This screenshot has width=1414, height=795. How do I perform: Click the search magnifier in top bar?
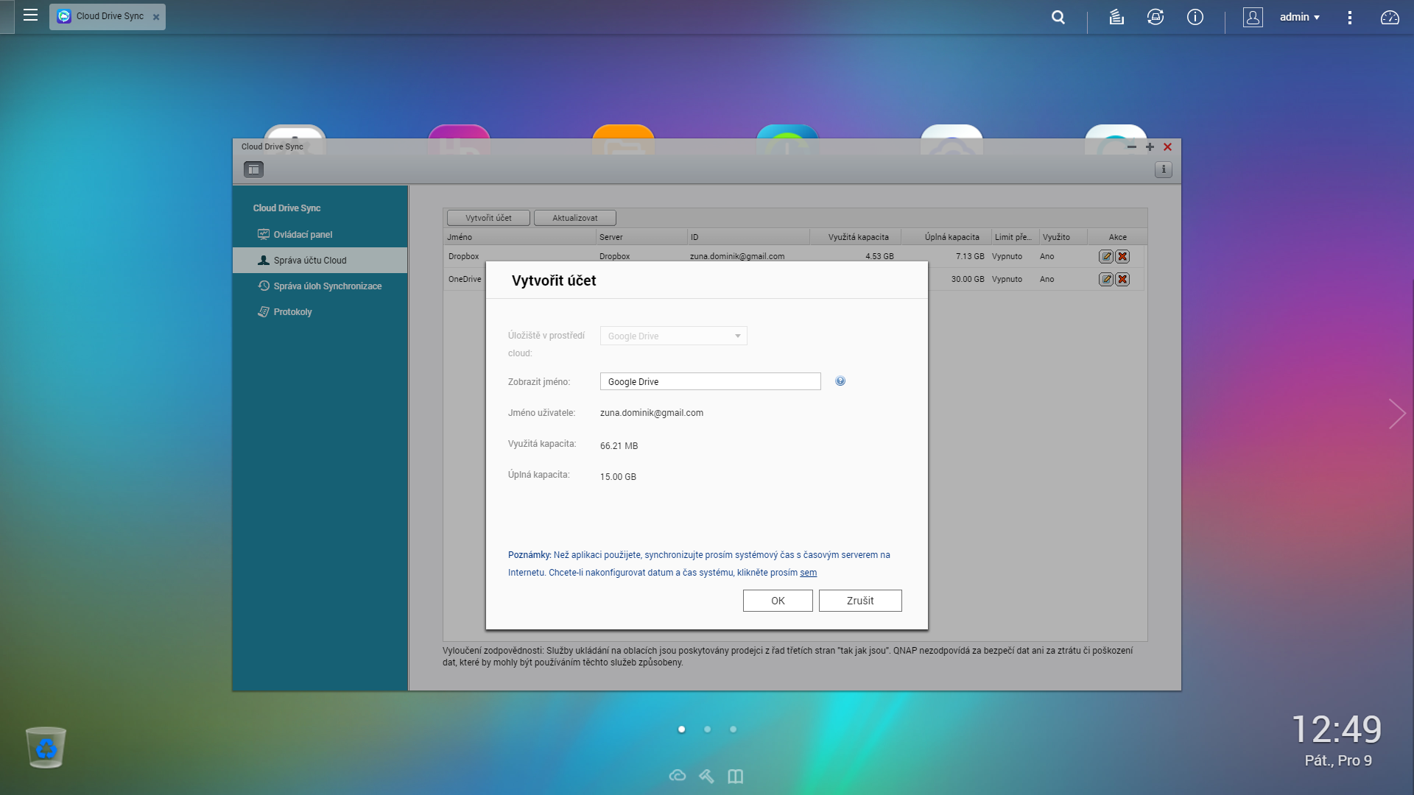(x=1058, y=17)
